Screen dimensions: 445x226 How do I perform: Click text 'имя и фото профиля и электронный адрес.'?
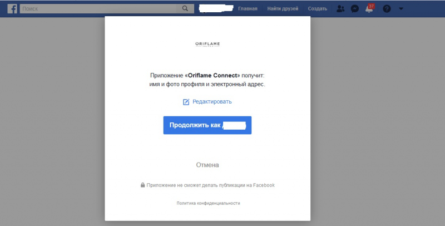point(207,84)
